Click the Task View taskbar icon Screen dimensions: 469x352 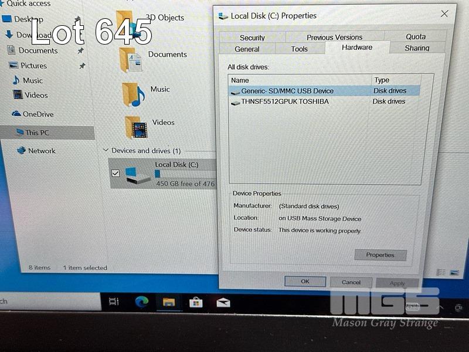(114, 302)
